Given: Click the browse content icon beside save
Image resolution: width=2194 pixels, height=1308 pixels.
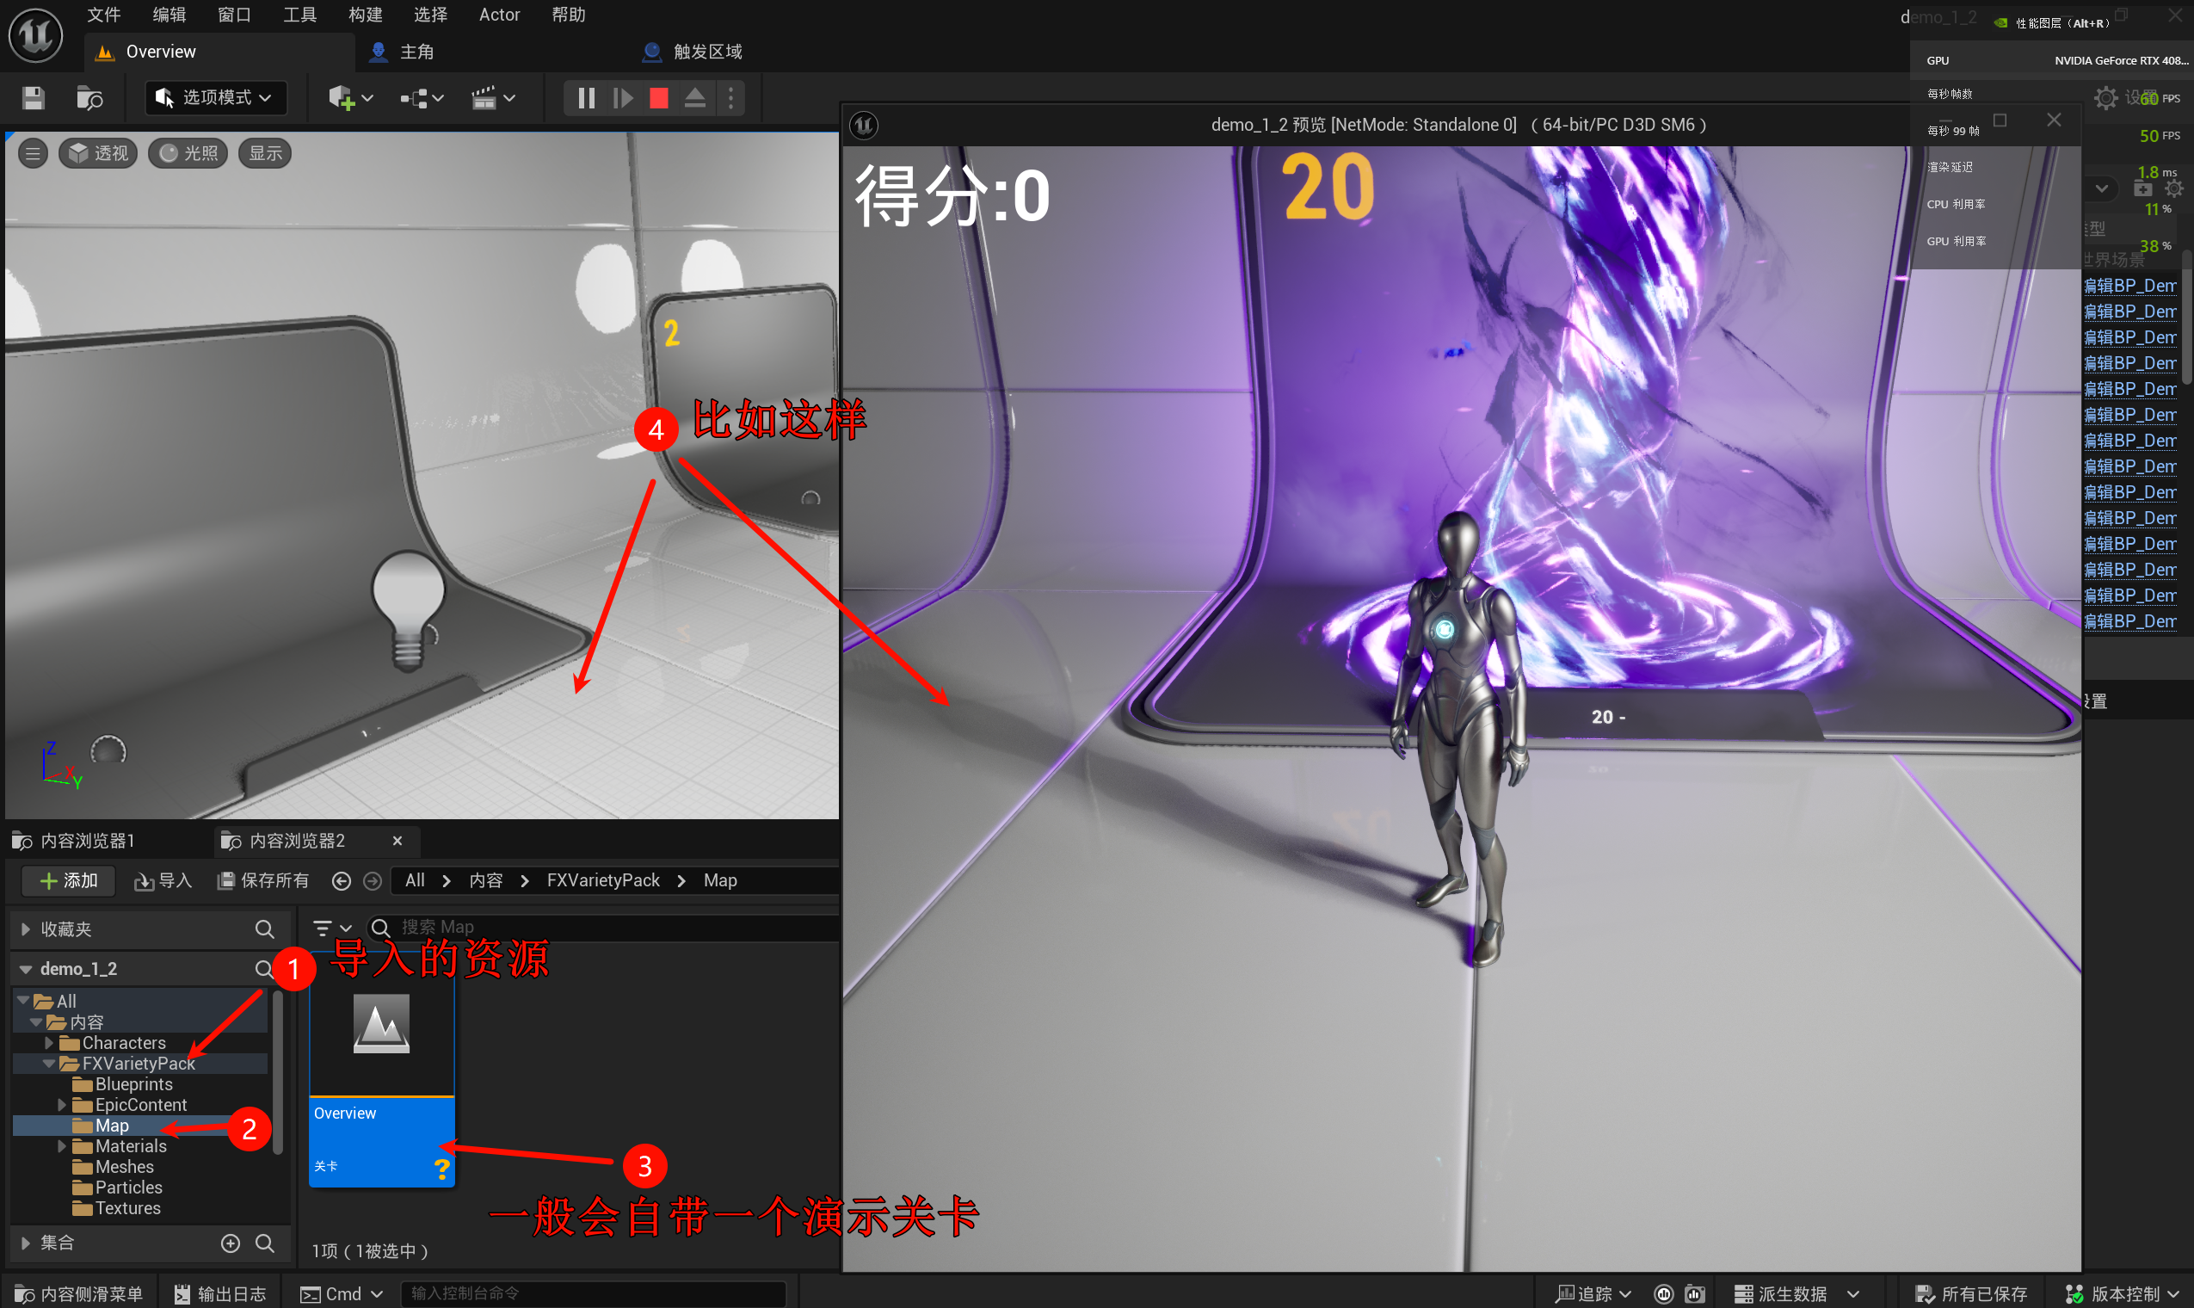Looking at the screenshot, I should point(89,98).
